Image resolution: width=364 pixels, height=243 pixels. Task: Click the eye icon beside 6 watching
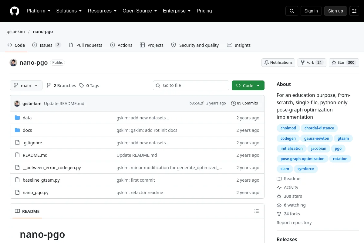click(279, 205)
